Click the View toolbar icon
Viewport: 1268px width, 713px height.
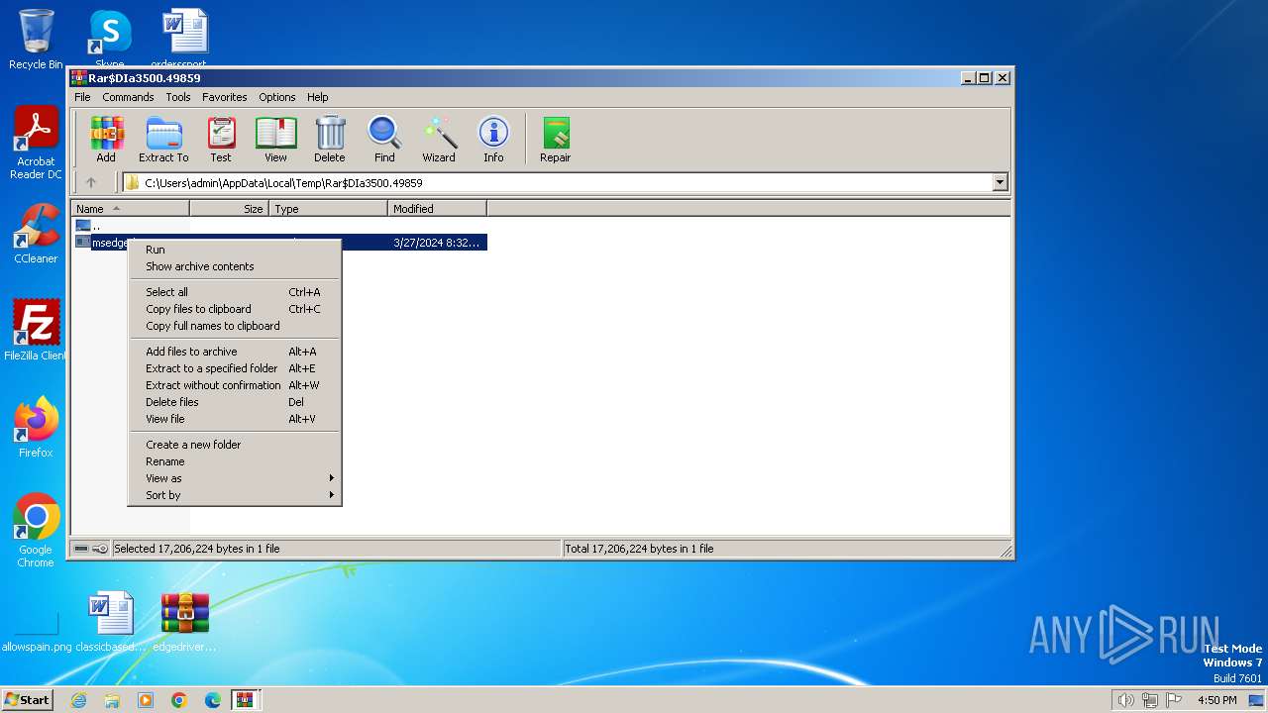[275, 140]
